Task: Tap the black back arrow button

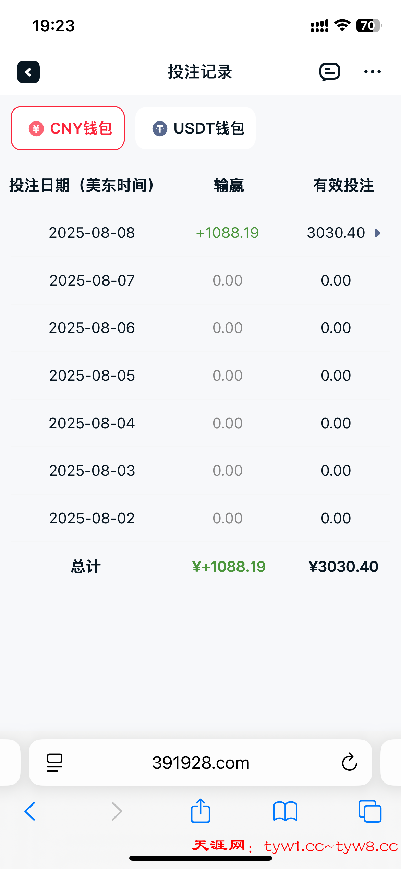Action: pyautogui.click(x=28, y=72)
